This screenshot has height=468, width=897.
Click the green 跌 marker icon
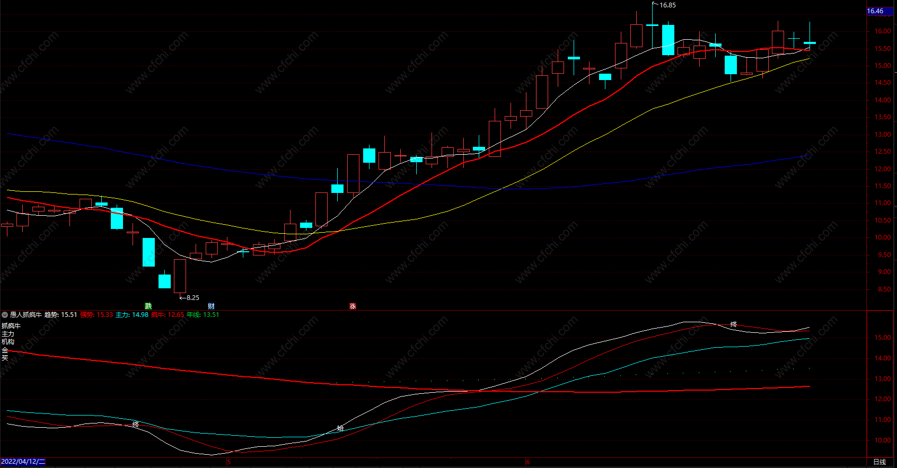click(x=148, y=306)
